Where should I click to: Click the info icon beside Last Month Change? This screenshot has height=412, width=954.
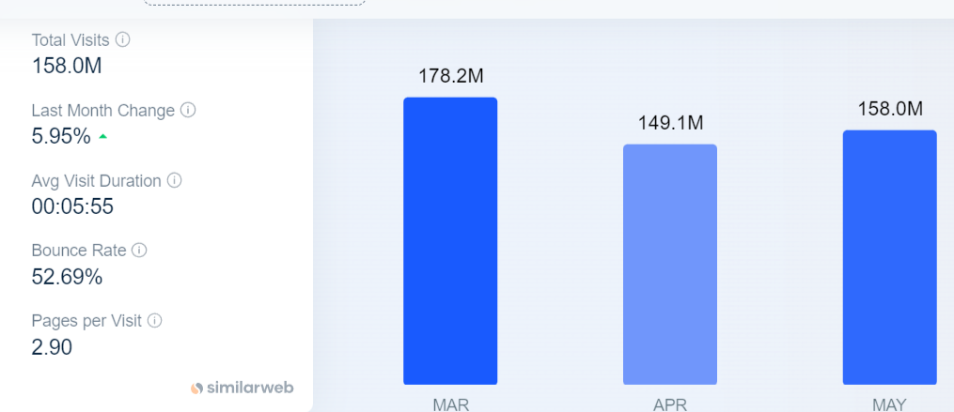[189, 111]
